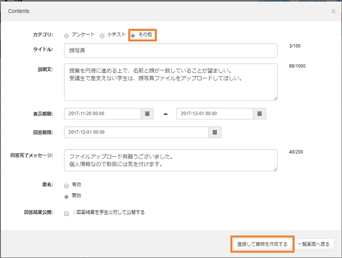Select the 小テスト category radio button
Screen dimensions: 342x258
(102, 36)
